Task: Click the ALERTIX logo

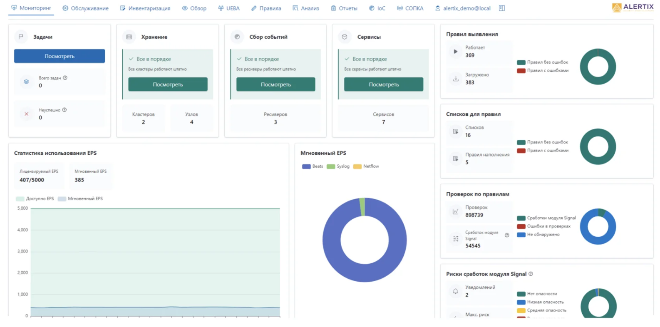Action: point(633,7)
